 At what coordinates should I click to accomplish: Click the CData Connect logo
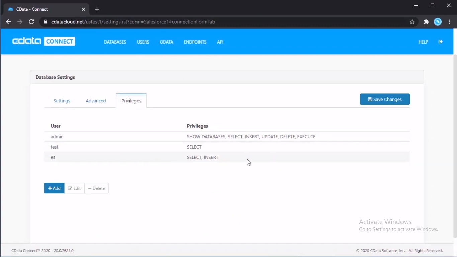pyautogui.click(x=44, y=41)
